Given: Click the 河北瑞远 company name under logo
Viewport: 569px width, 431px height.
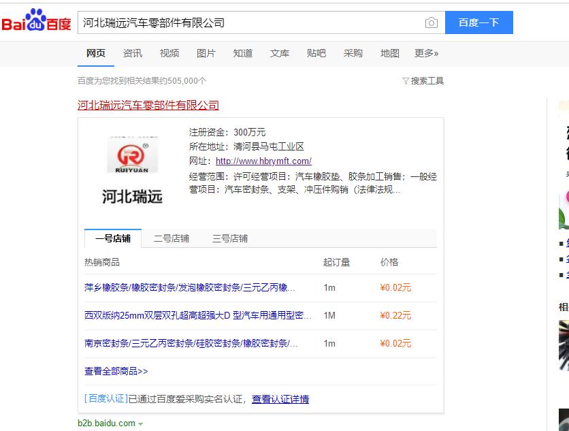Looking at the screenshot, I should (x=132, y=197).
